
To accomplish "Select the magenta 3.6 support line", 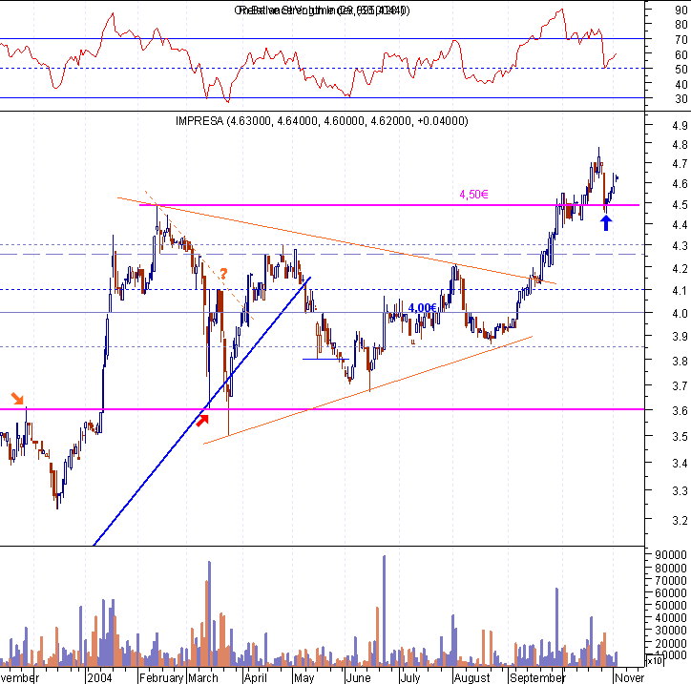I will point(323,409).
